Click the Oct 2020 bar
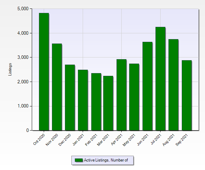The width and height of the screenshot is (205, 170). pyautogui.click(x=44, y=71)
